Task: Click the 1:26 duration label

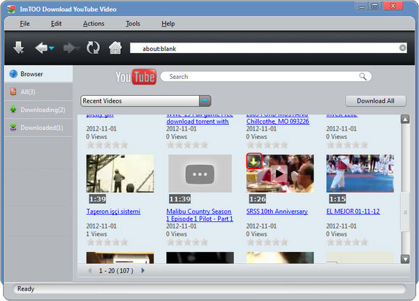Action: [x=257, y=199]
